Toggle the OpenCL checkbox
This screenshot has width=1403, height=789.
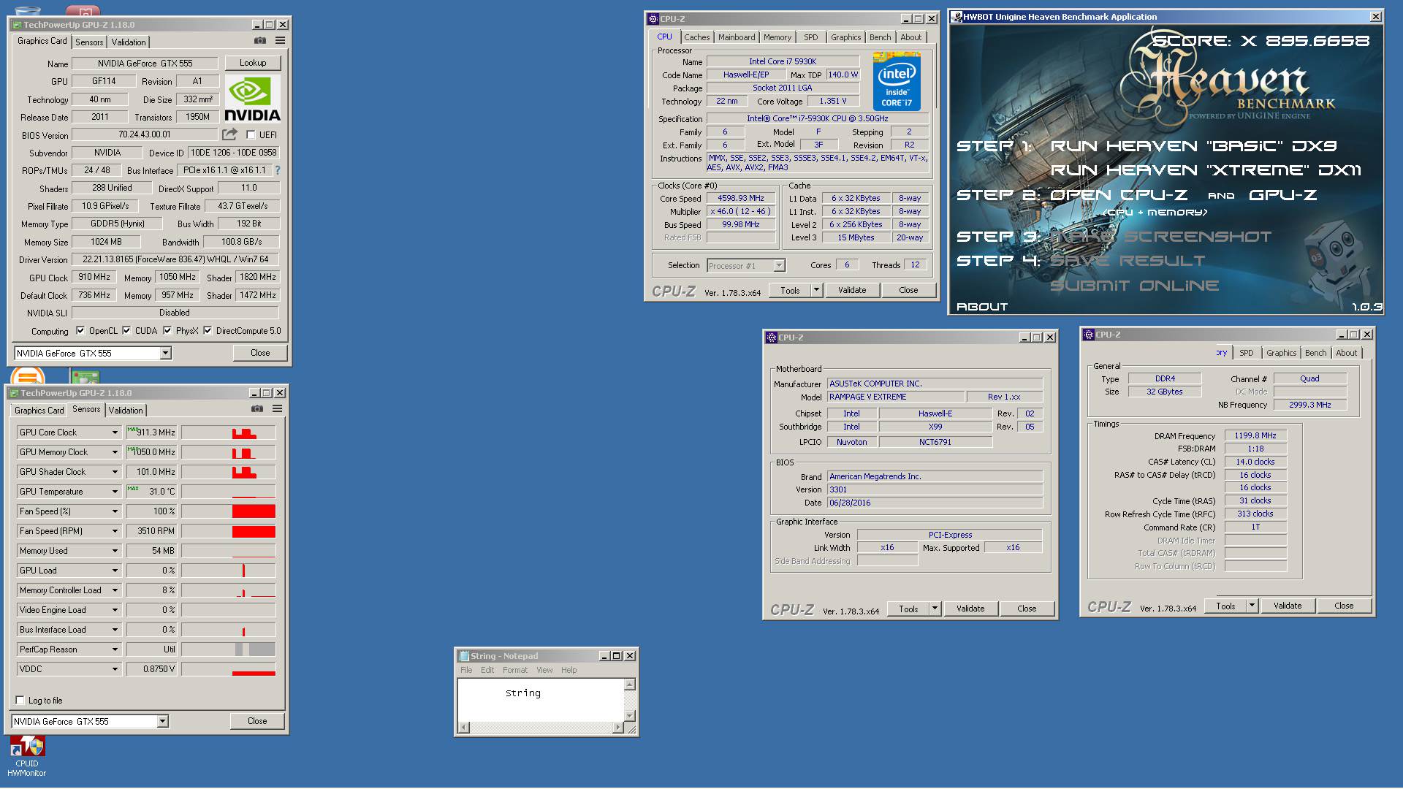(x=80, y=330)
